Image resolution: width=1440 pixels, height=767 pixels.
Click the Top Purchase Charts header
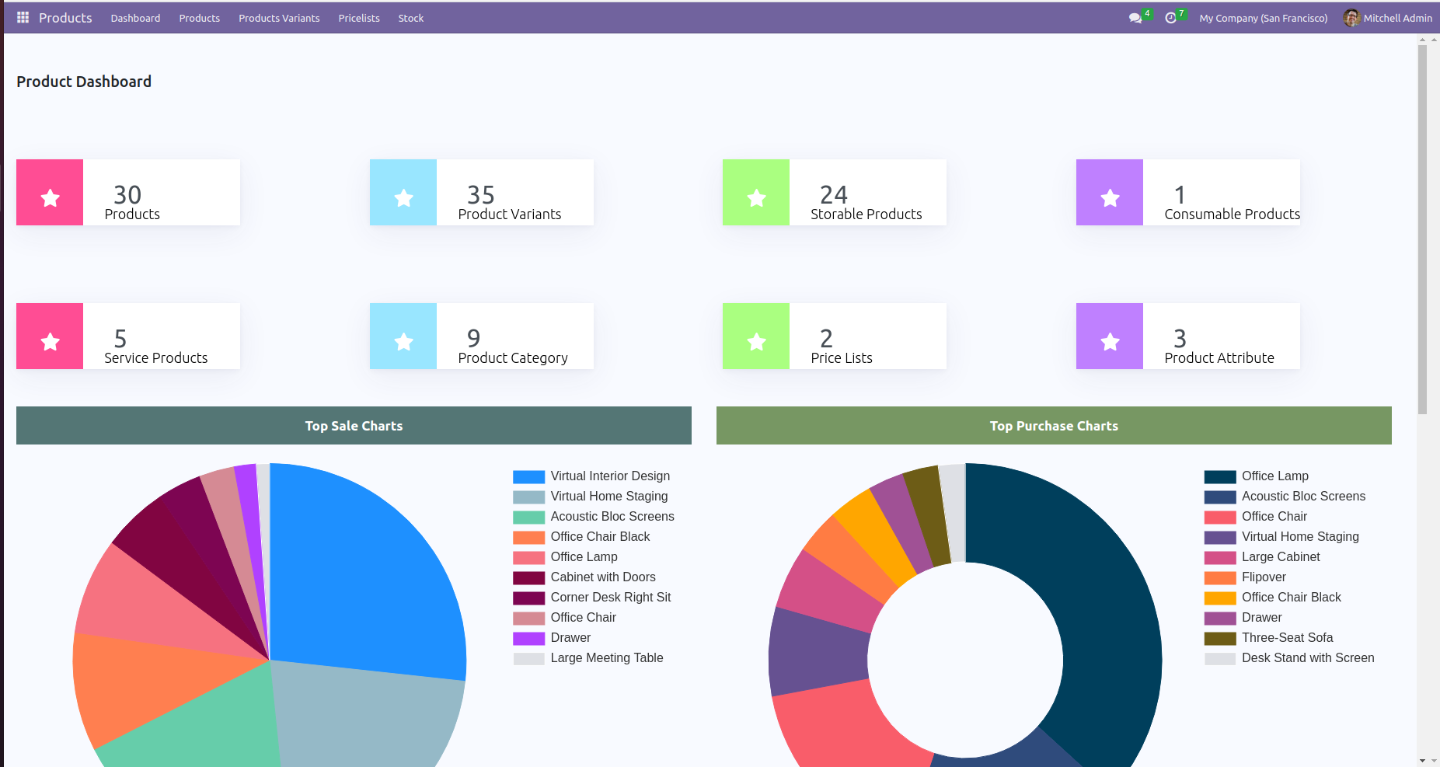click(x=1054, y=426)
